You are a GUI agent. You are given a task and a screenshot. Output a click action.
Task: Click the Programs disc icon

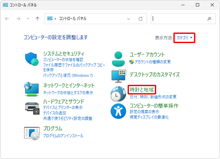(32, 134)
